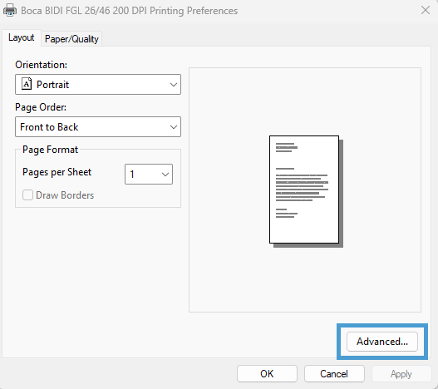
Task: Confirm with the OK button
Action: tap(267, 374)
